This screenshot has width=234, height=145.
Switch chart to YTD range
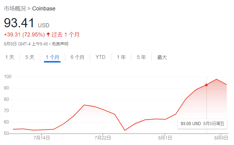click(x=100, y=57)
